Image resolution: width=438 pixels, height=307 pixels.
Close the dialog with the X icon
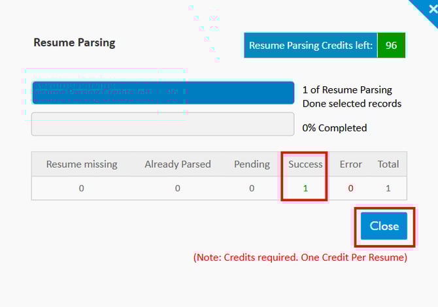coord(433,9)
